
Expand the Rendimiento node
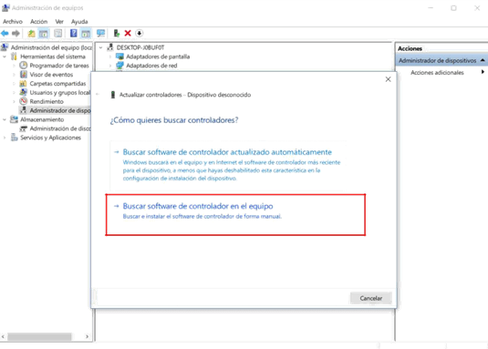pyautogui.click(x=14, y=102)
